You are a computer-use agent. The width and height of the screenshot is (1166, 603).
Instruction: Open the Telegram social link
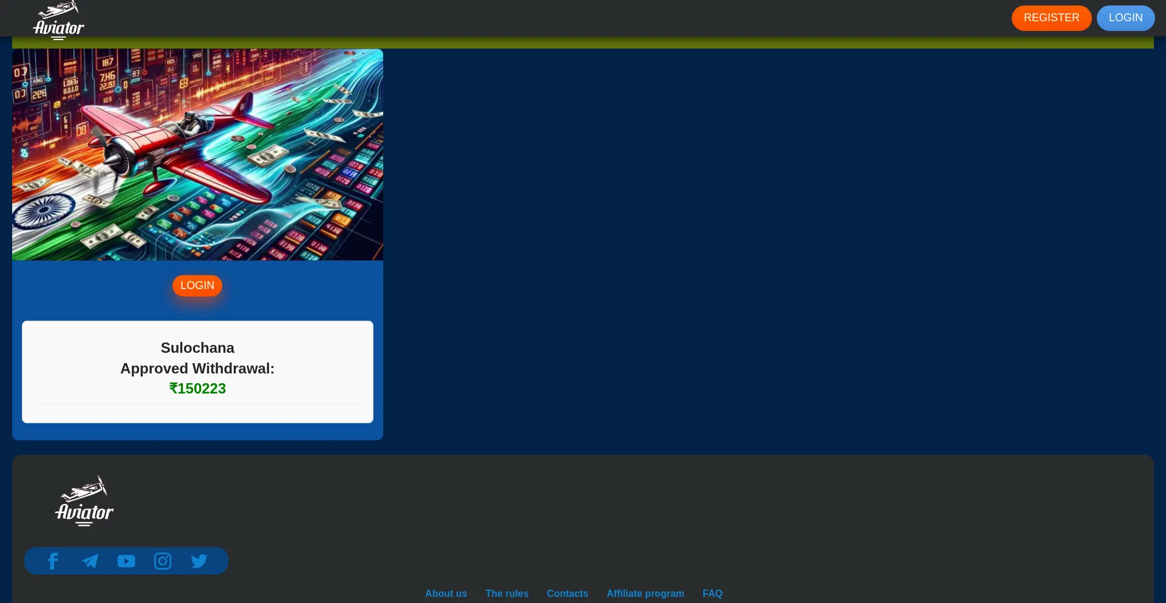click(x=90, y=561)
